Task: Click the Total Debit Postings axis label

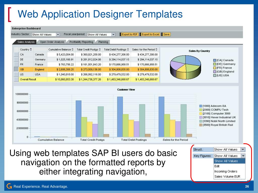Action: click(134, 140)
